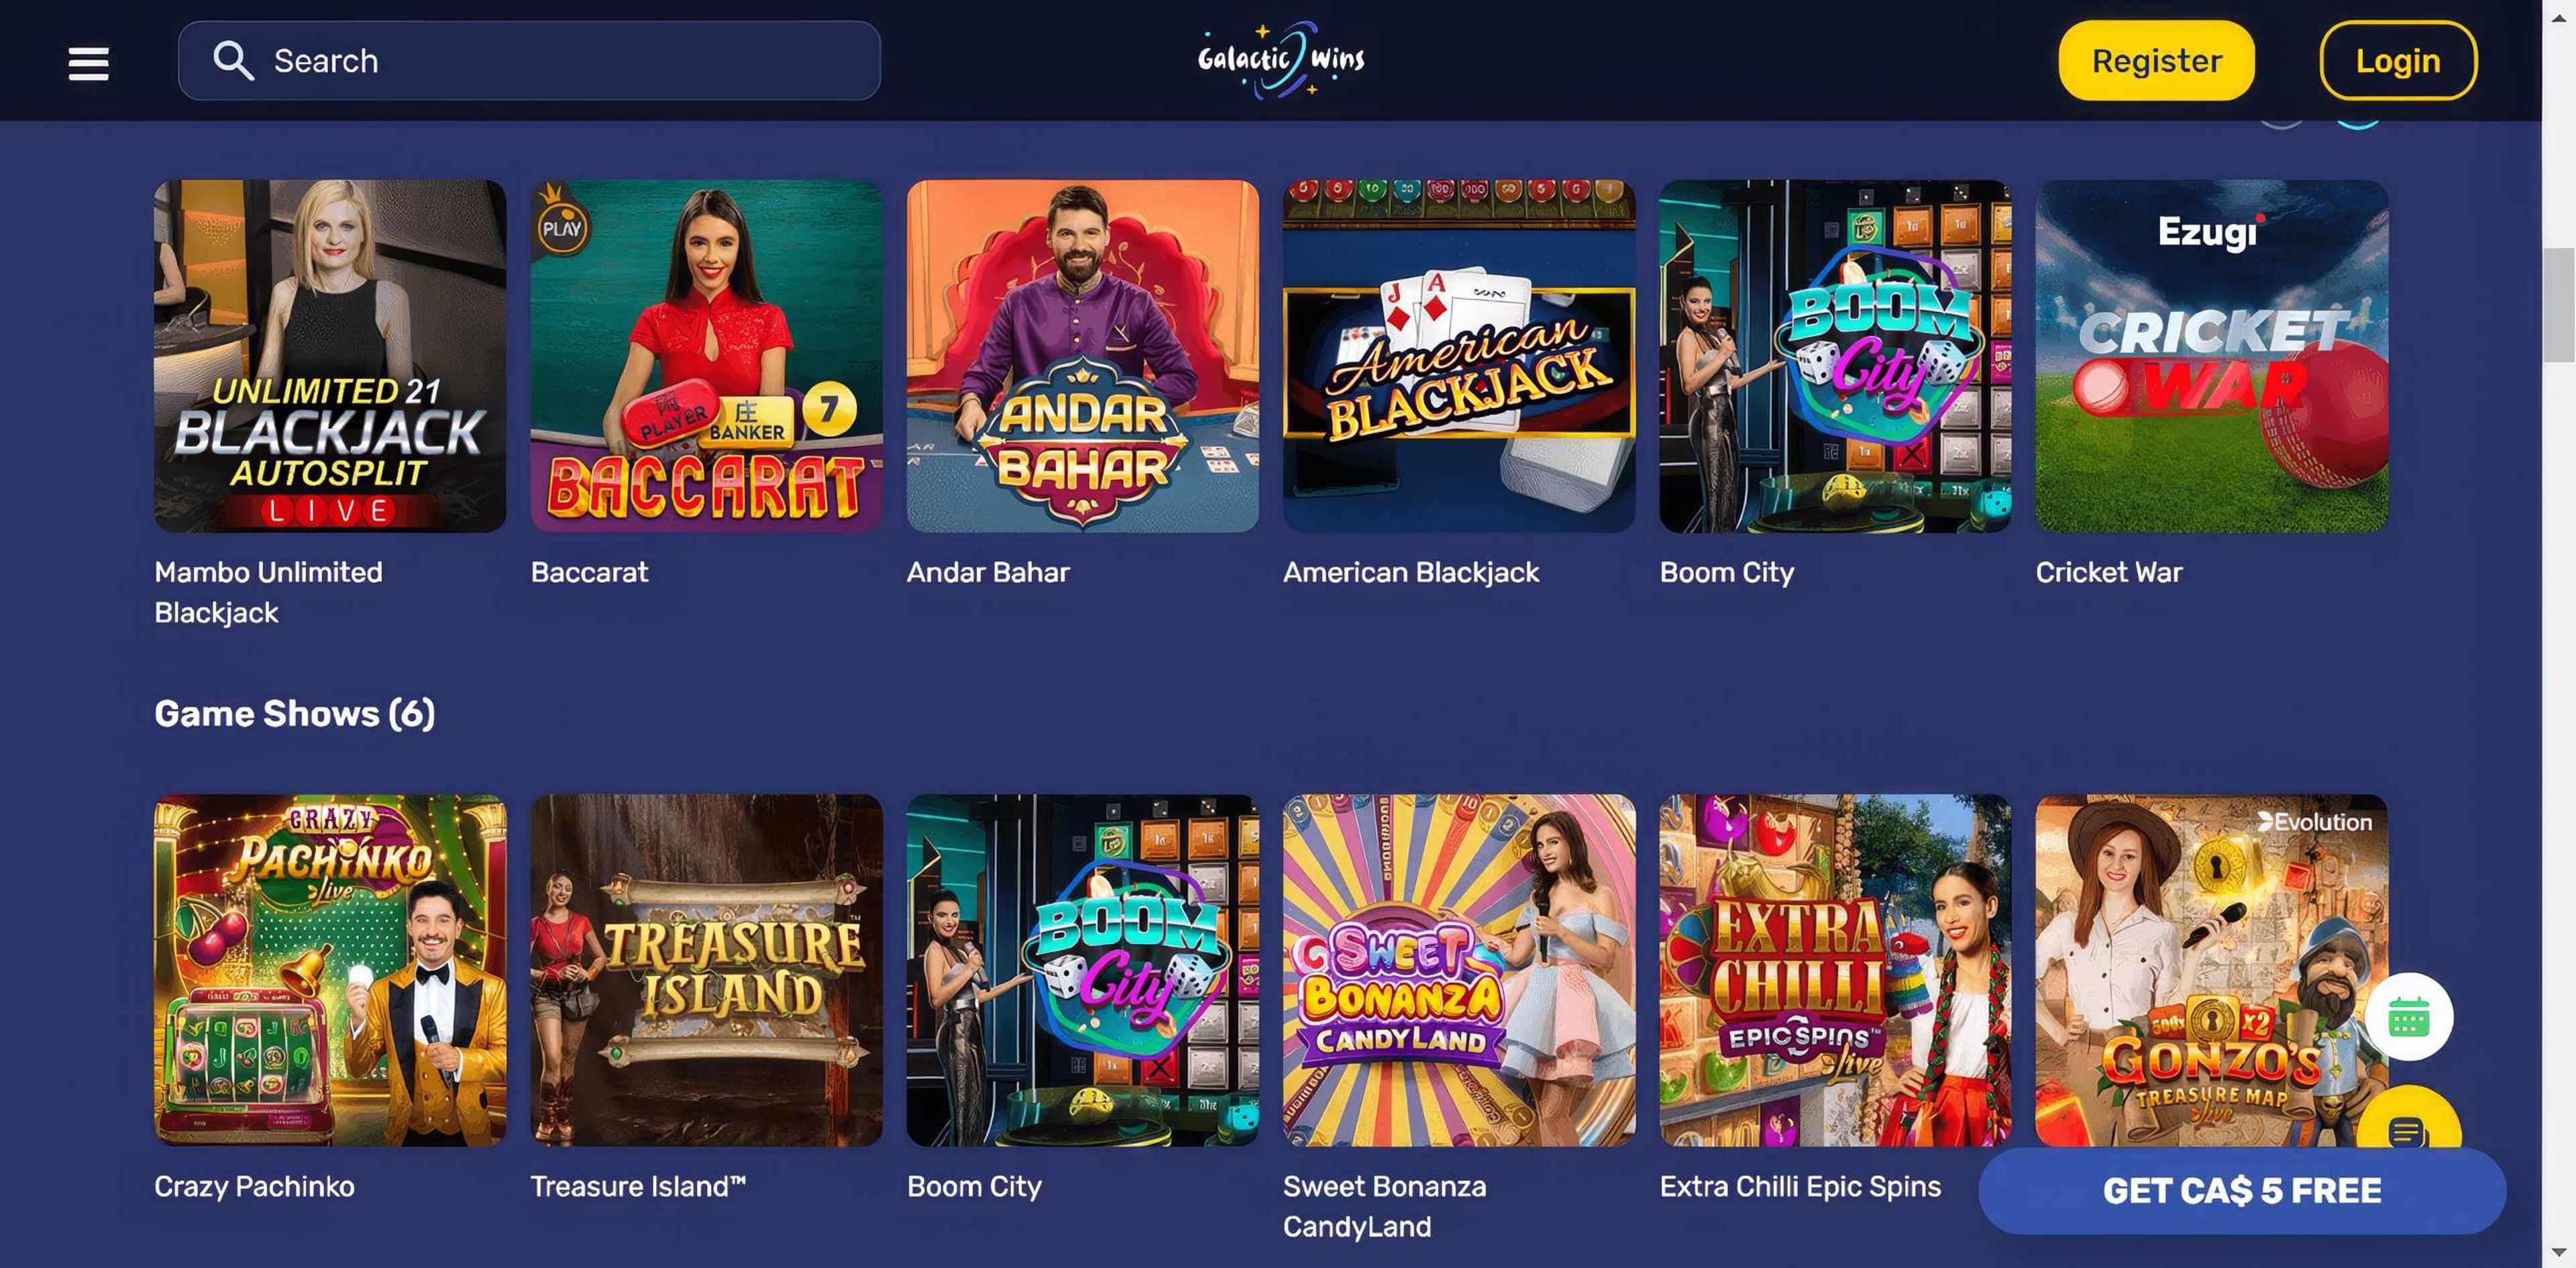Open the Treasure Island game thumbnail

[x=706, y=970]
